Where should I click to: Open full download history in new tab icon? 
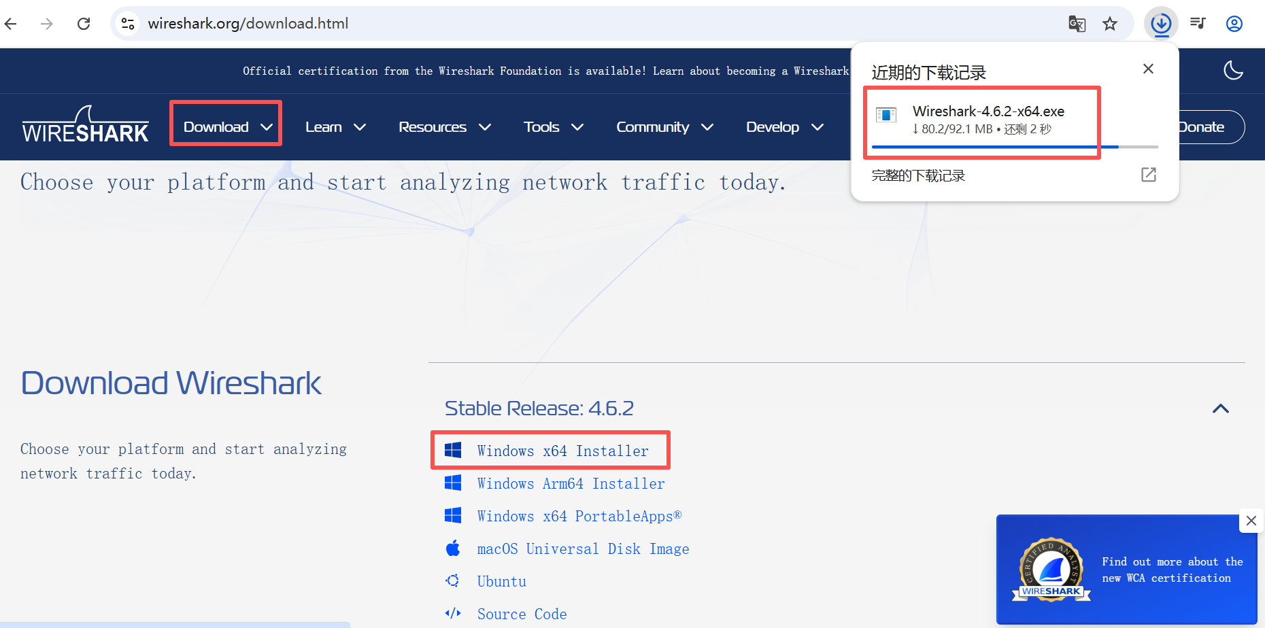tap(1148, 175)
